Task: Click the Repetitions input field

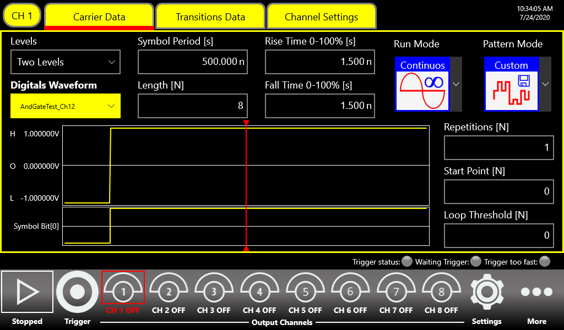Action: pos(498,147)
